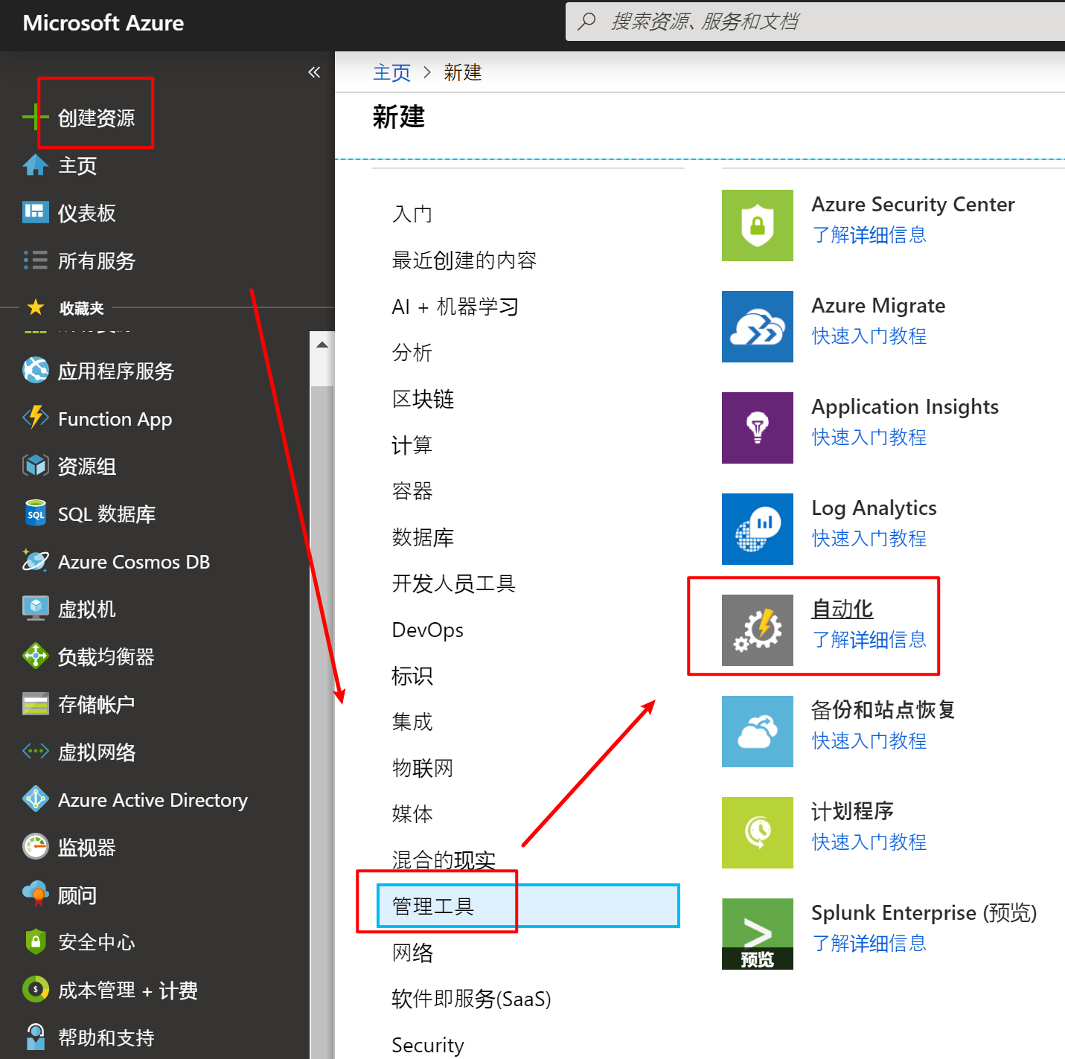Select the 计算 category
Screen dimensions: 1065x1059
412,445
